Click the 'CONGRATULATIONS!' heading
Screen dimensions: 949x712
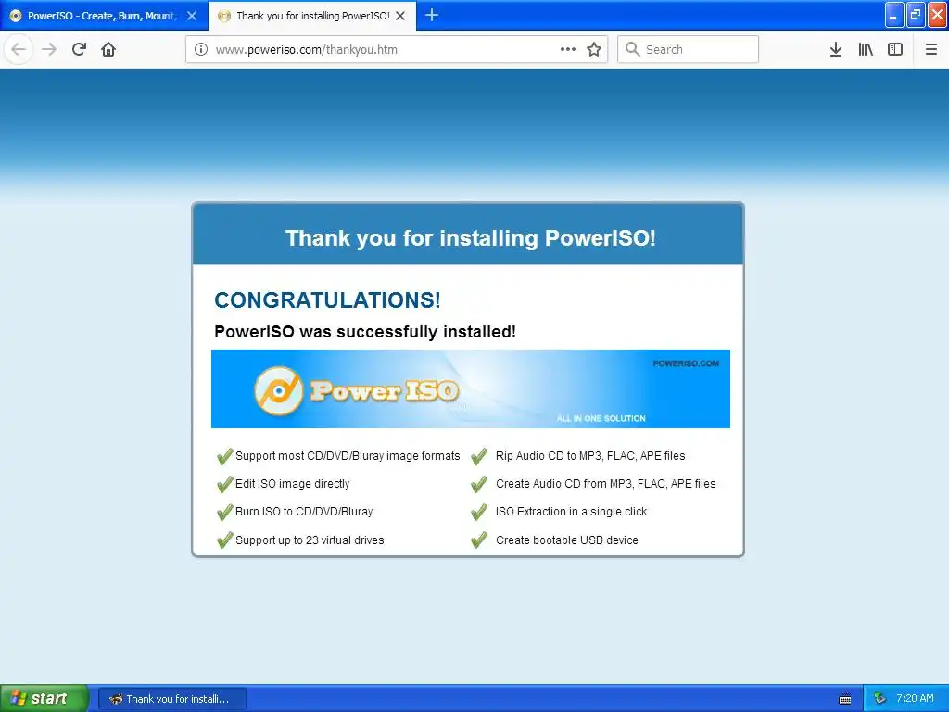pos(327,300)
